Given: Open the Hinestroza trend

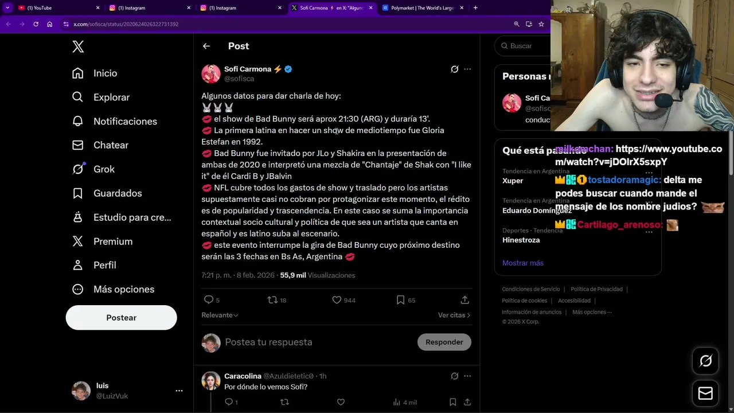Looking at the screenshot, I should pyautogui.click(x=521, y=240).
